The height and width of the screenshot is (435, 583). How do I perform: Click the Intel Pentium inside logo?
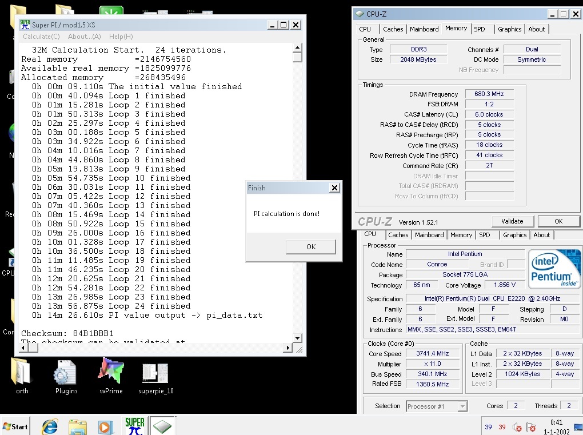pyautogui.click(x=554, y=269)
